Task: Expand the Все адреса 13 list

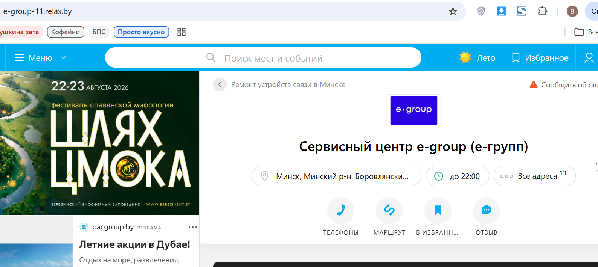Action: 535,176
